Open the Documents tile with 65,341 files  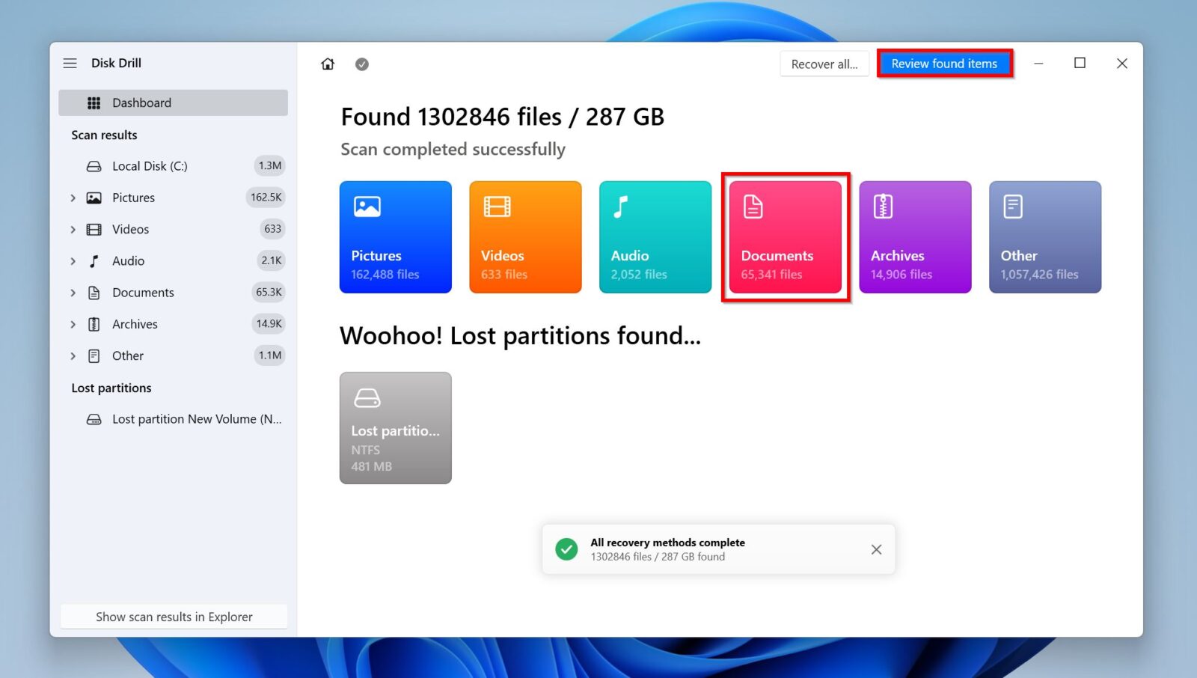(x=784, y=236)
